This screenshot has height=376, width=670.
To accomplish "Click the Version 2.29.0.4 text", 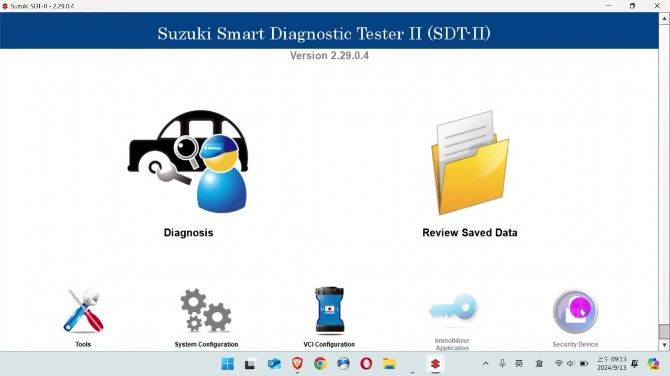I will pyautogui.click(x=329, y=56).
